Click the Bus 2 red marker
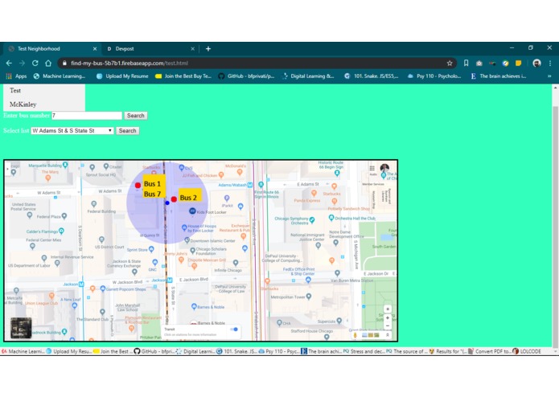This screenshot has height=397, width=559. click(x=174, y=199)
